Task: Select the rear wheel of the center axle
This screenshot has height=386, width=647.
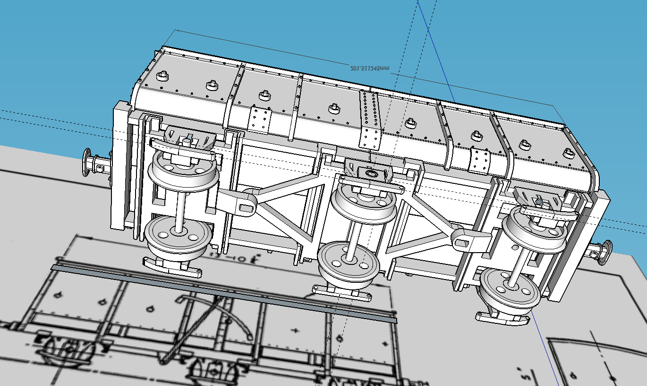Action: click(364, 204)
